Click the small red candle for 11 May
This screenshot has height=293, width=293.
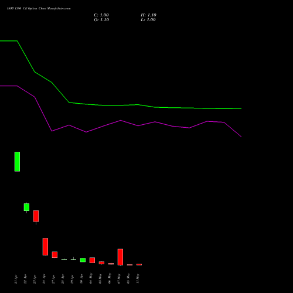[139, 264]
